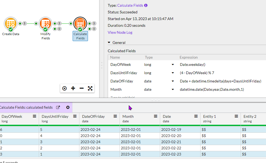The image size is (266, 163).
Task: Collapse the General section
Action: pyautogui.click(x=109, y=43)
